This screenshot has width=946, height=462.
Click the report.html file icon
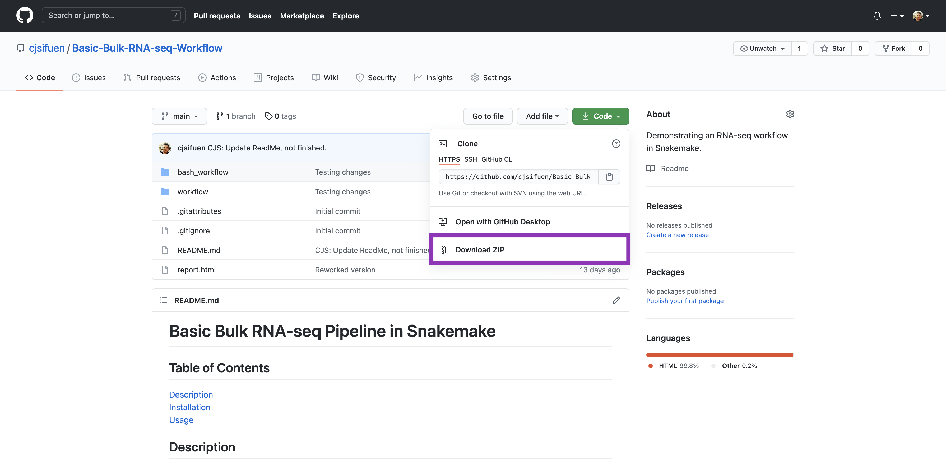[x=165, y=270]
